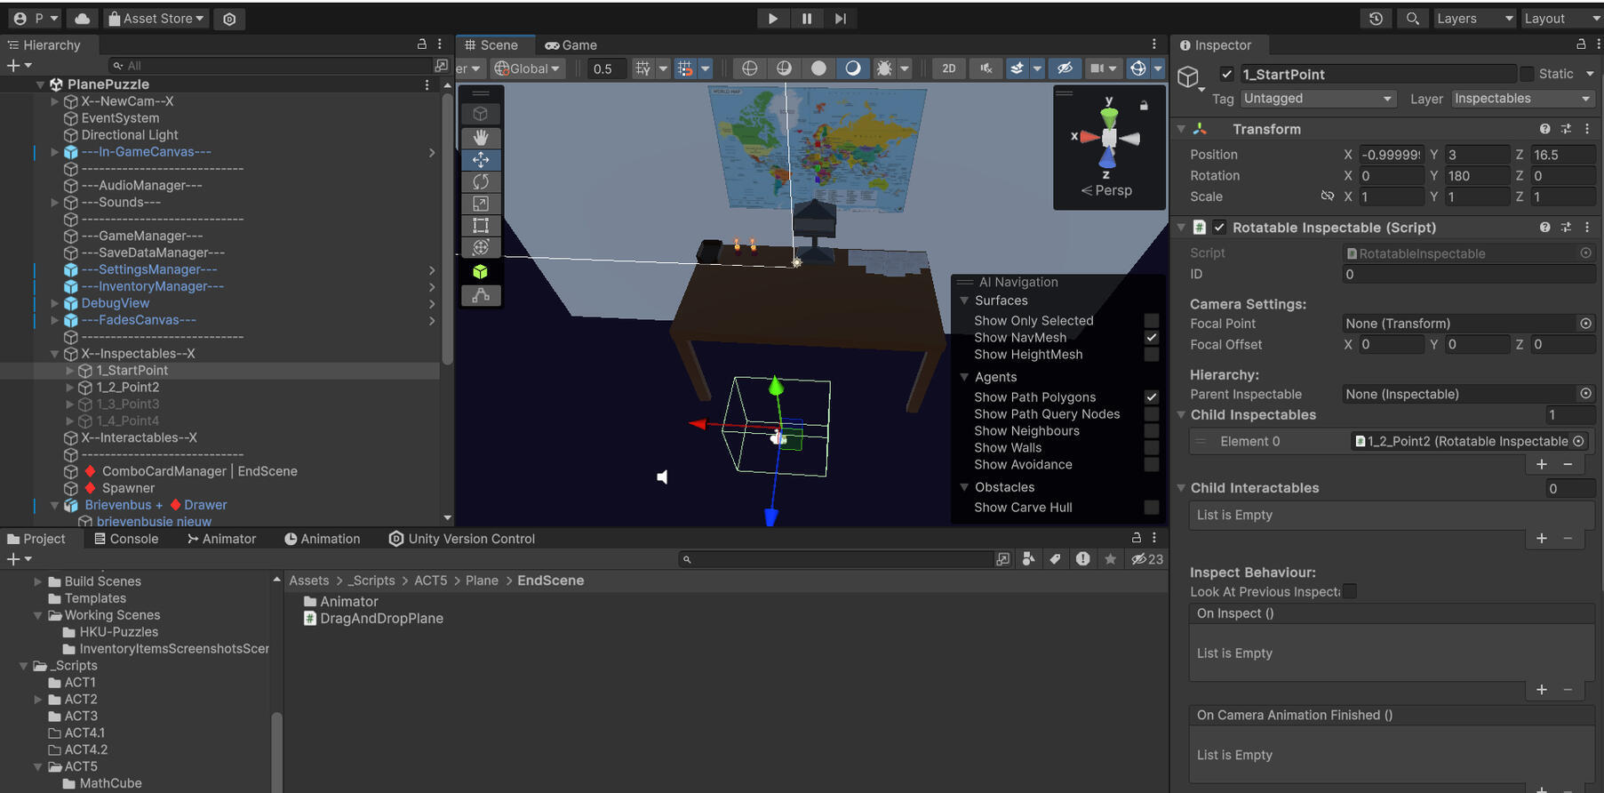
Task: Toggle the Static checkbox
Action: click(x=1527, y=74)
